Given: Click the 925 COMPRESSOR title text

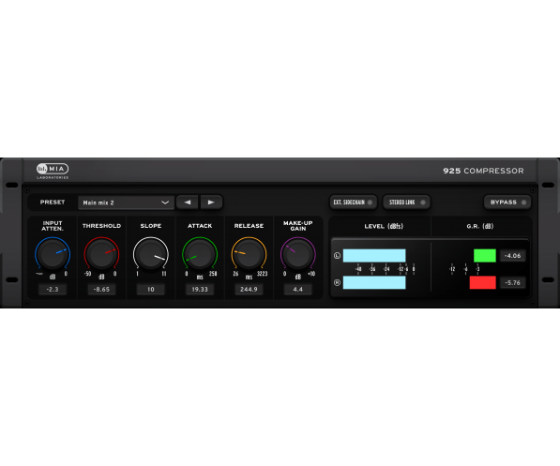Looking at the screenshot, I should tap(483, 171).
